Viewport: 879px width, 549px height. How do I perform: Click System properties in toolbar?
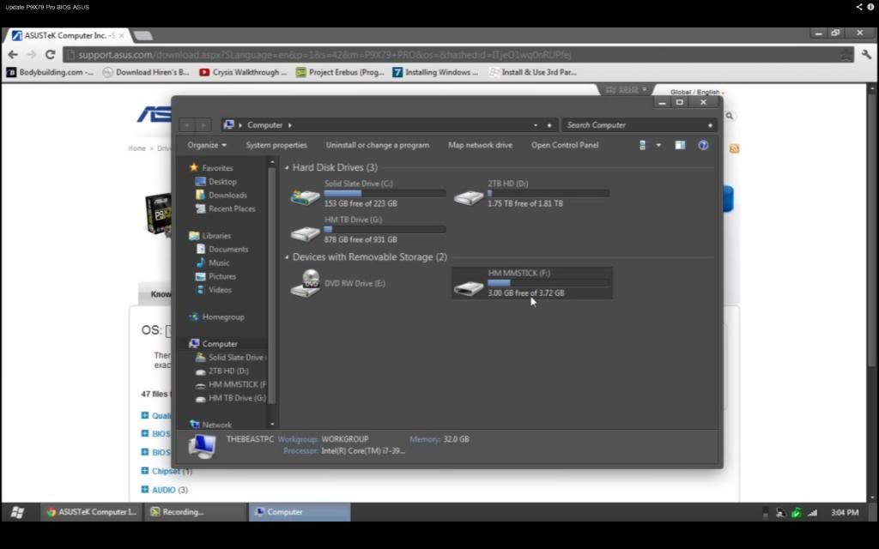pyautogui.click(x=276, y=145)
